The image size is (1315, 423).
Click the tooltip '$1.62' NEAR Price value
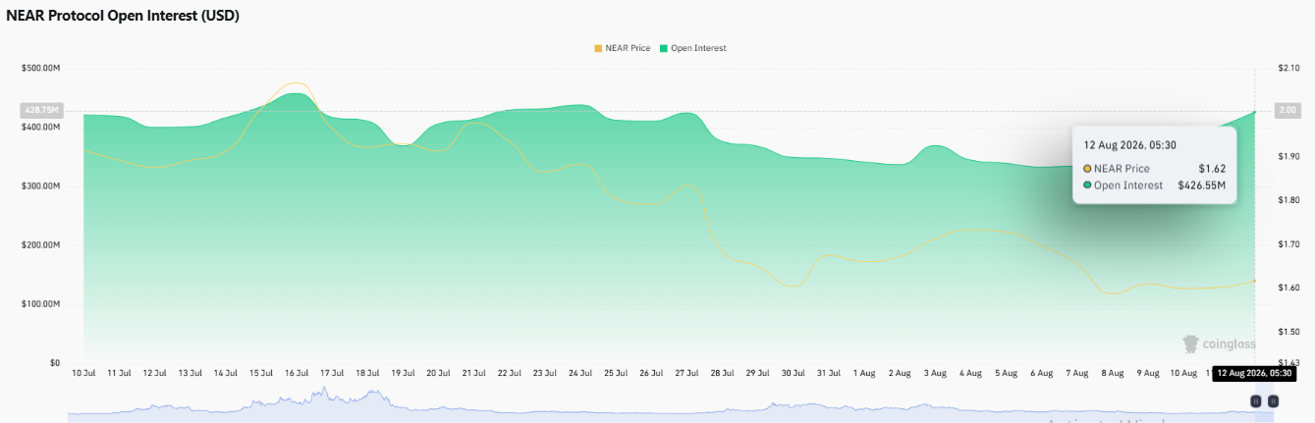tap(1212, 169)
